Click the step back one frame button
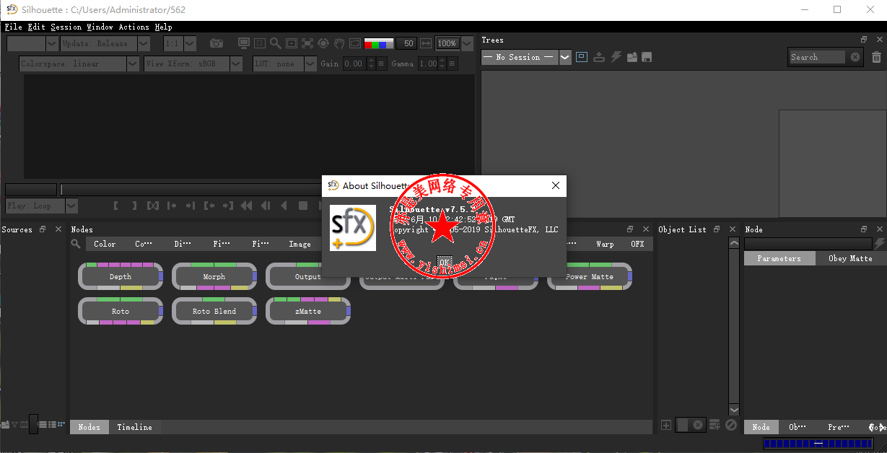 click(266, 206)
